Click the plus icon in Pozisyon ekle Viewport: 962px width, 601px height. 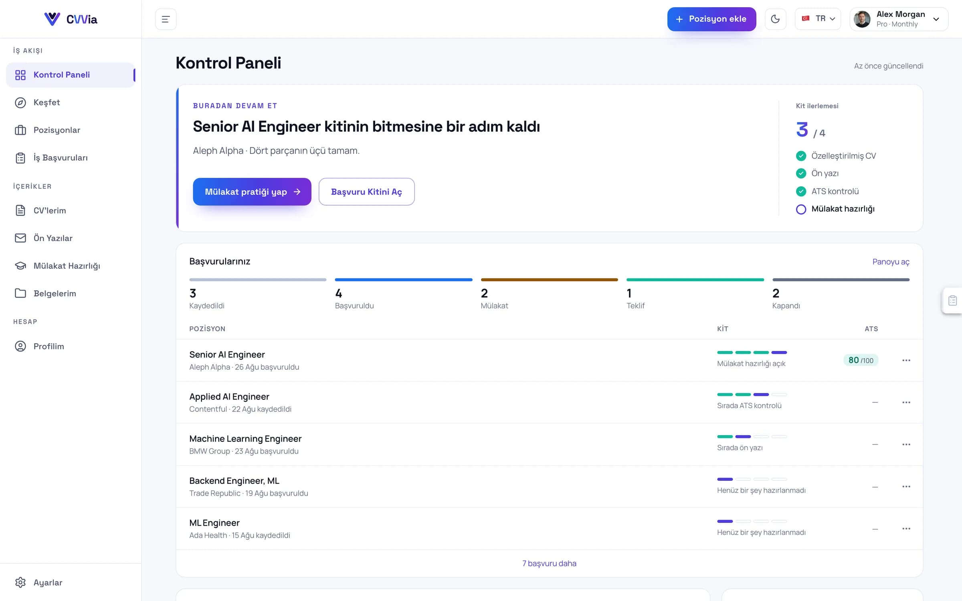(x=679, y=19)
